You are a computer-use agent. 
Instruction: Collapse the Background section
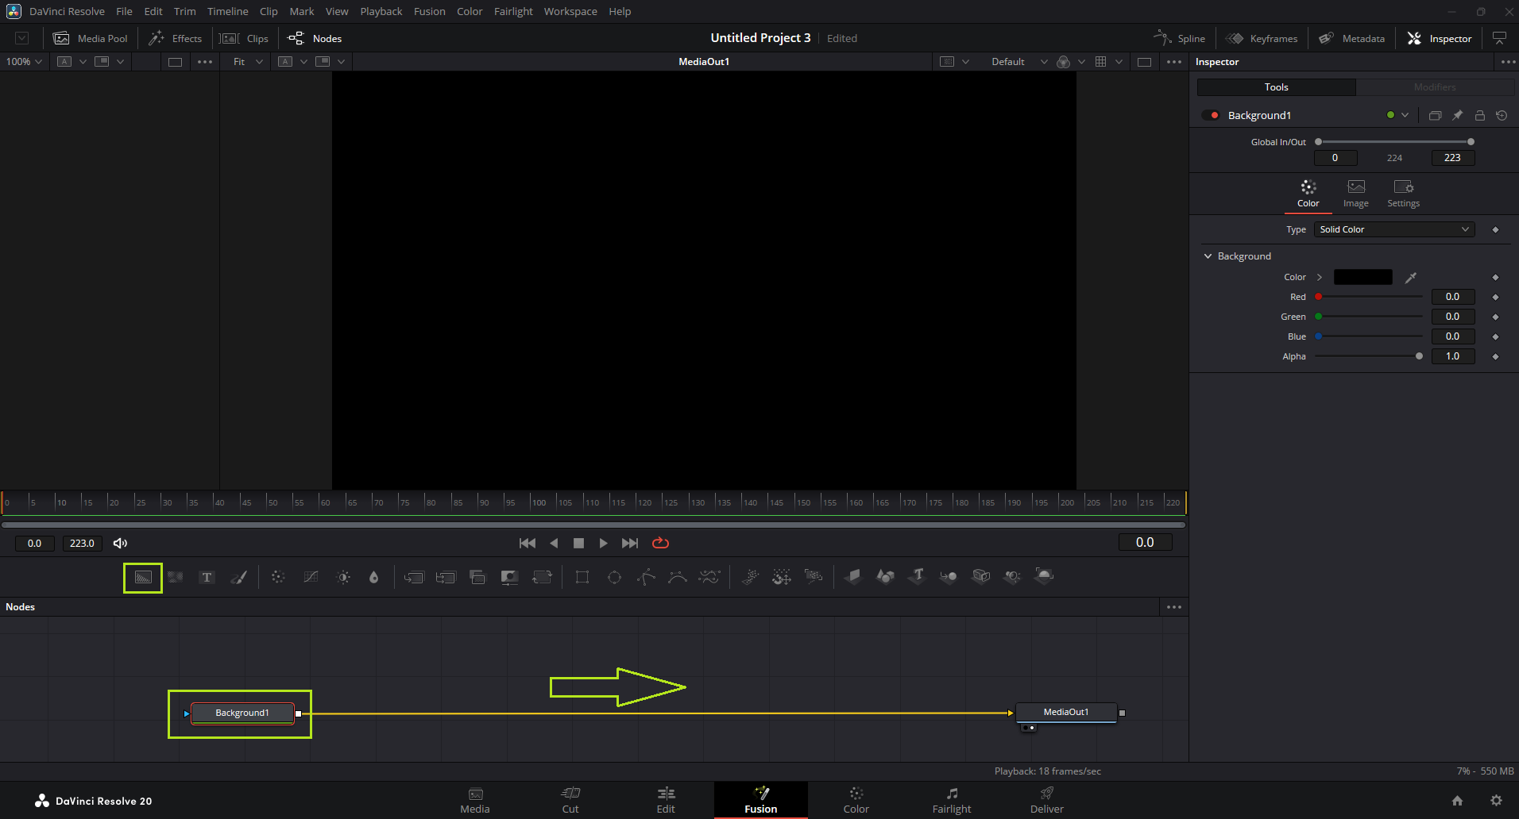pyautogui.click(x=1208, y=256)
